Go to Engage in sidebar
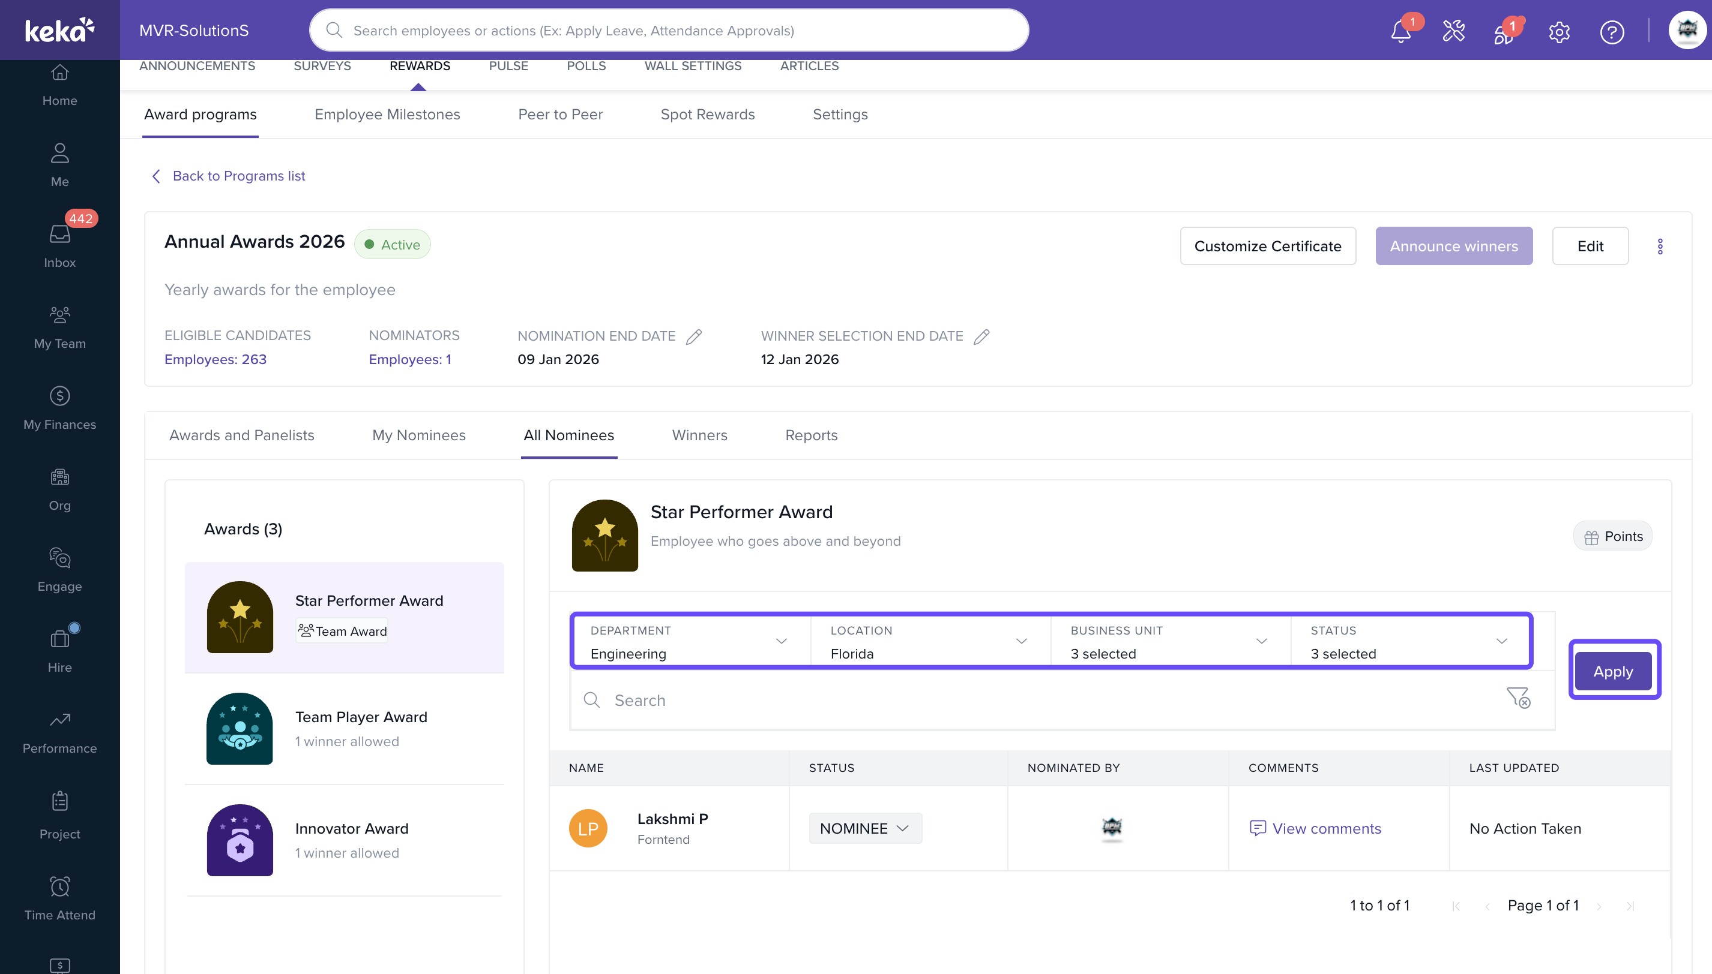 click(59, 569)
